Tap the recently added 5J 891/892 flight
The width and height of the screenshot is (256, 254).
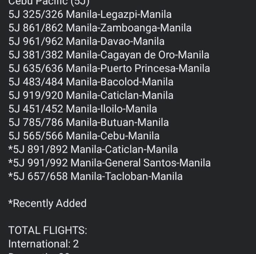[x=93, y=150]
